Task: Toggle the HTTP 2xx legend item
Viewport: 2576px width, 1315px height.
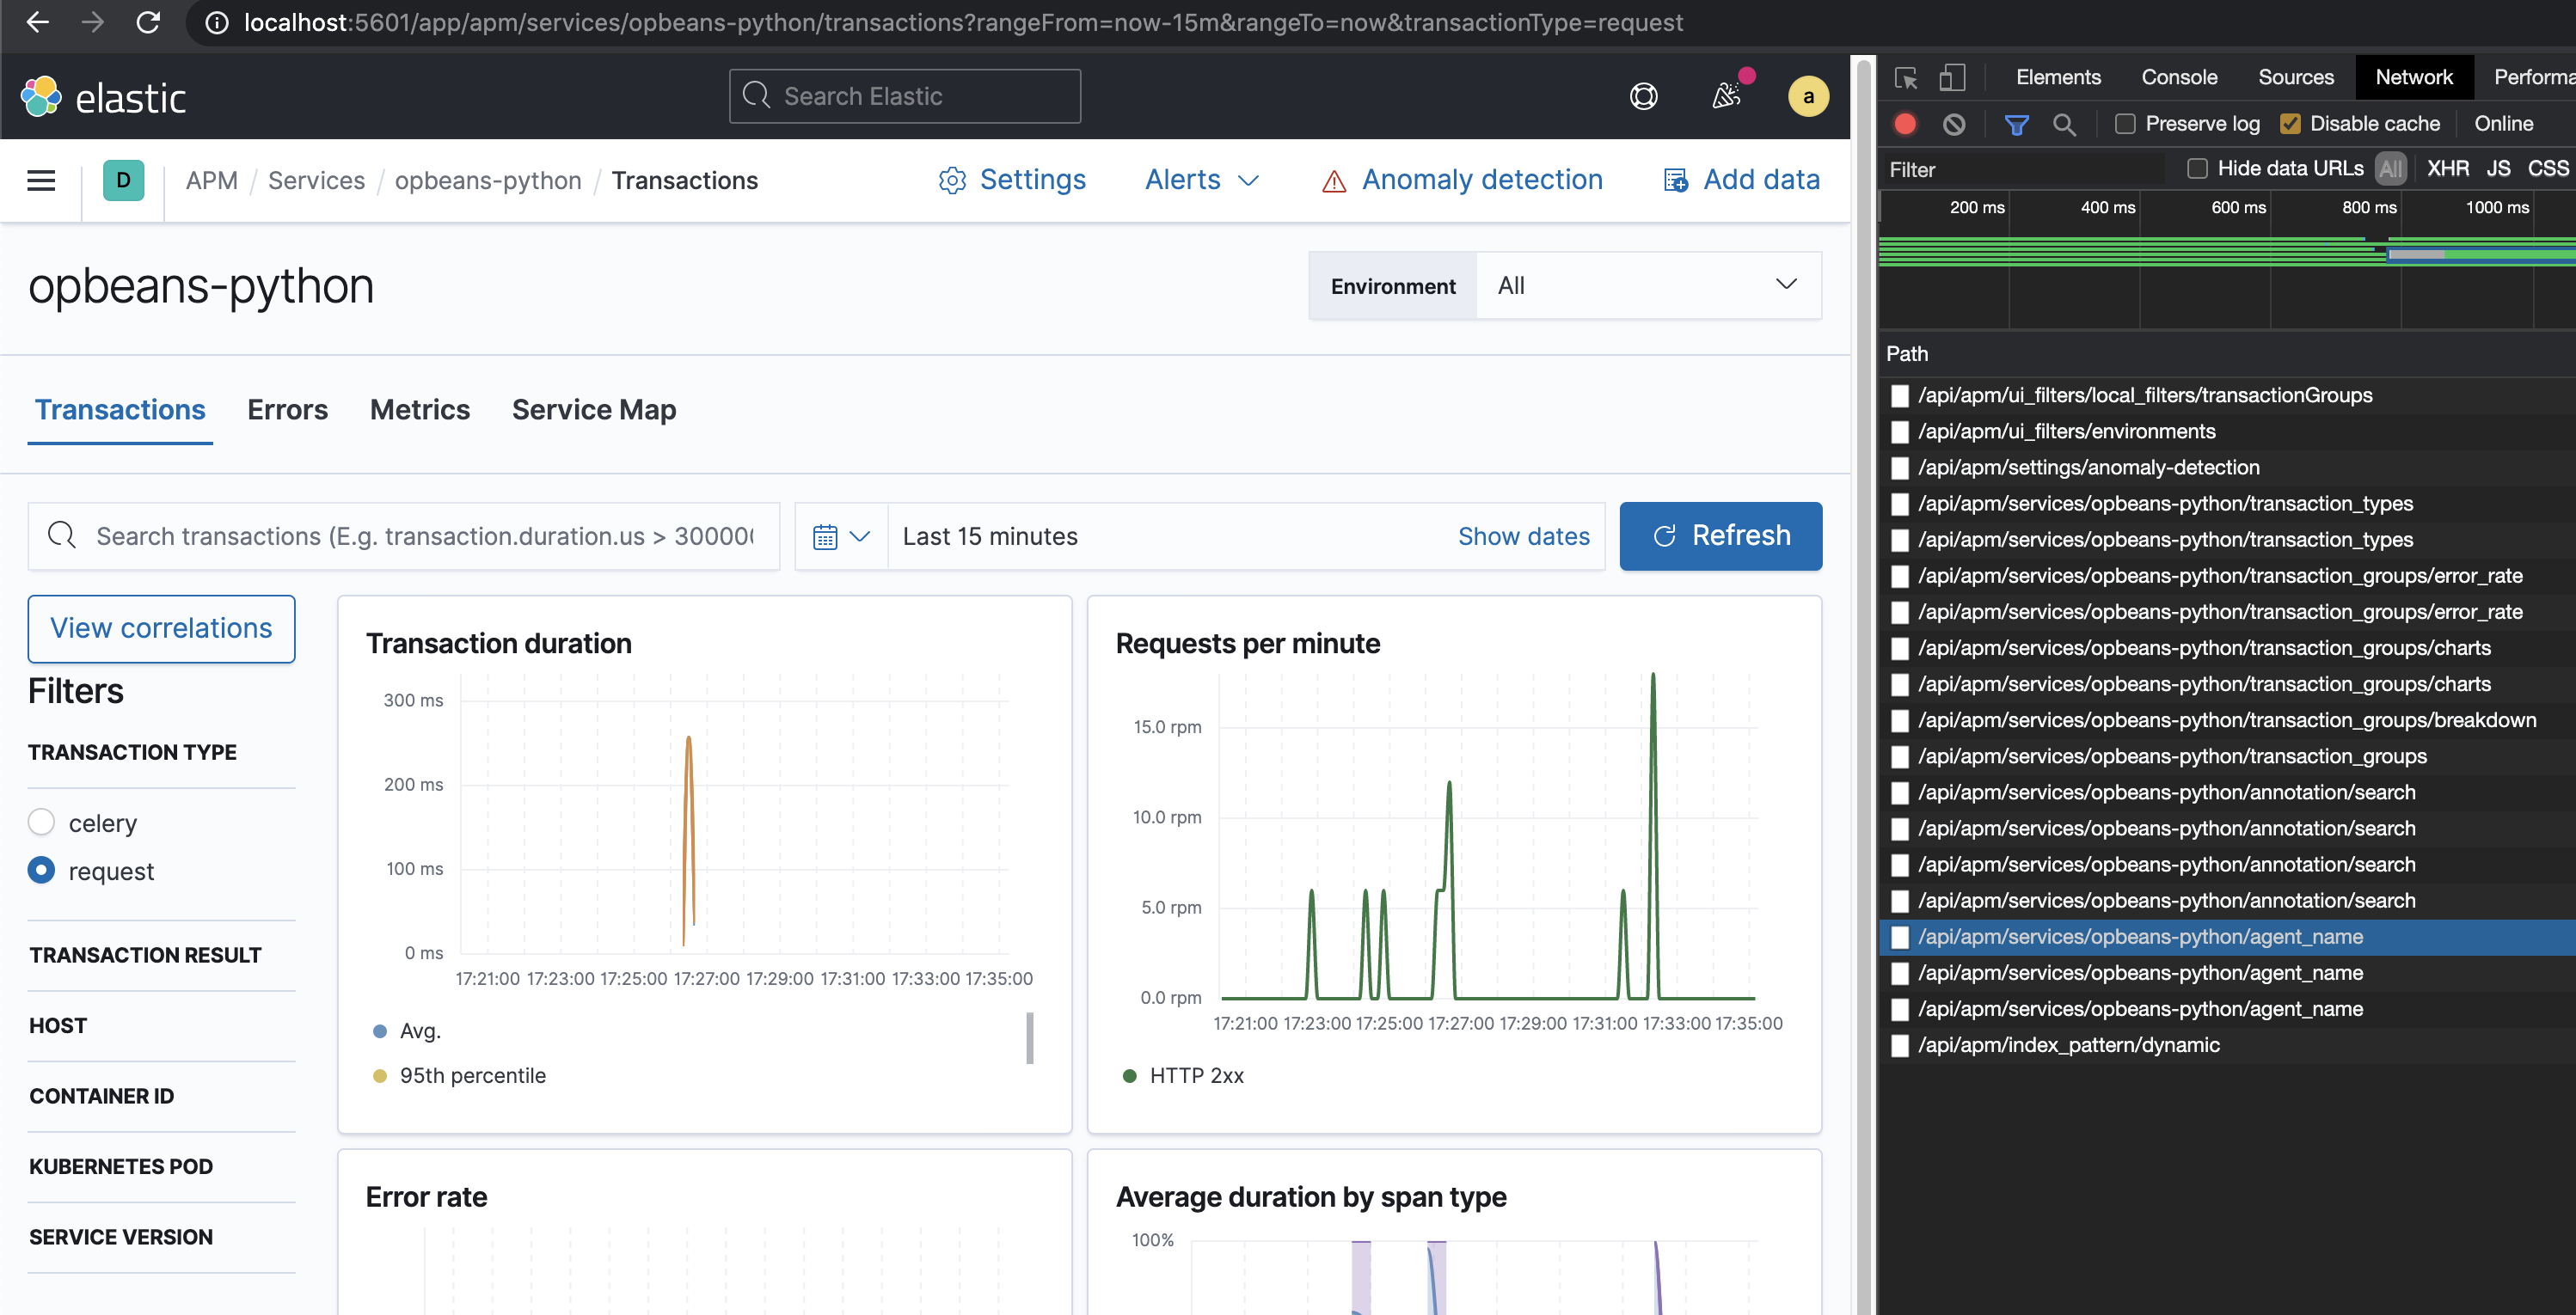Action: click(x=1183, y=1075)
